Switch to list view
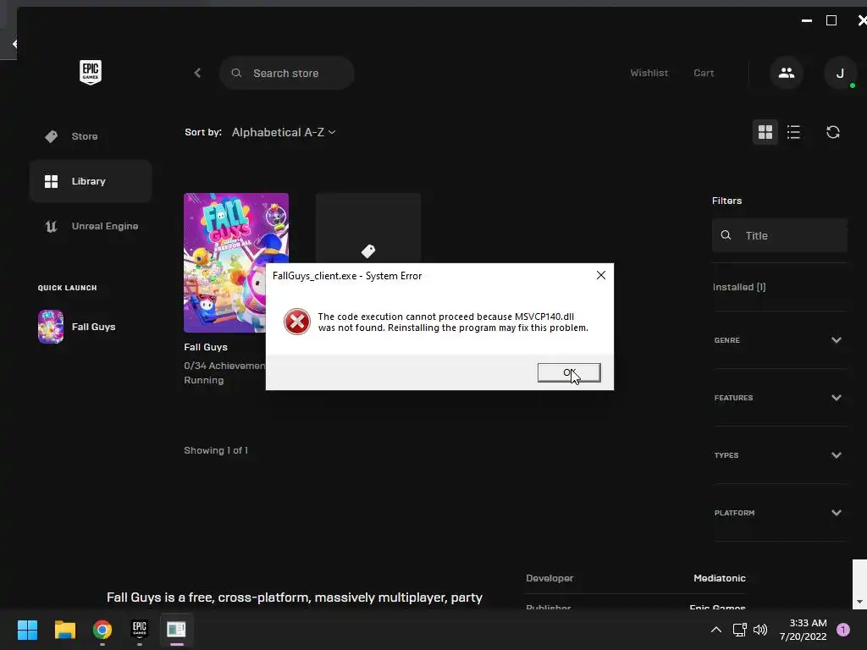 coord(793,132)
